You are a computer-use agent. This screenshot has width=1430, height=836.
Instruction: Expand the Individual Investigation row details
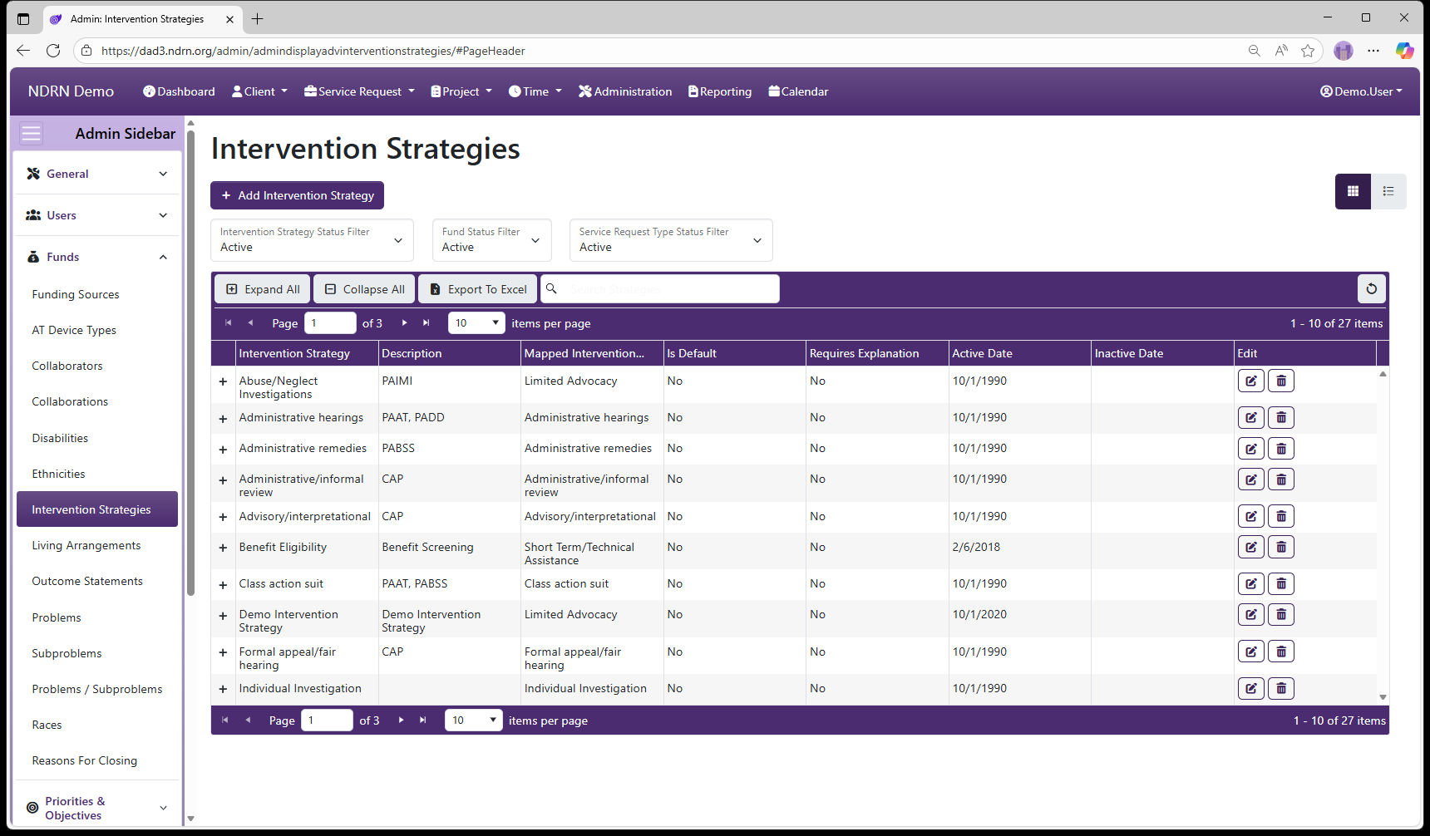click(223, 690)
